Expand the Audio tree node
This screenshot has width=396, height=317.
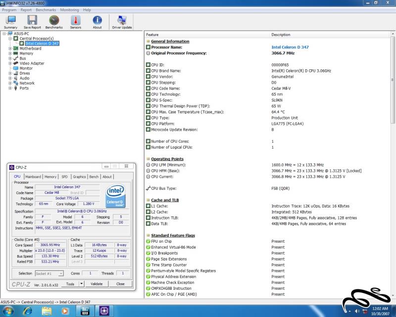pos(10,78)
